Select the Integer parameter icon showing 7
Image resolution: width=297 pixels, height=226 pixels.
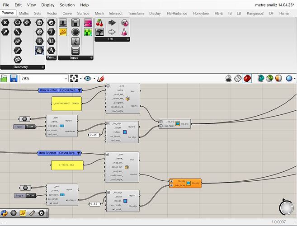(51, 32)
